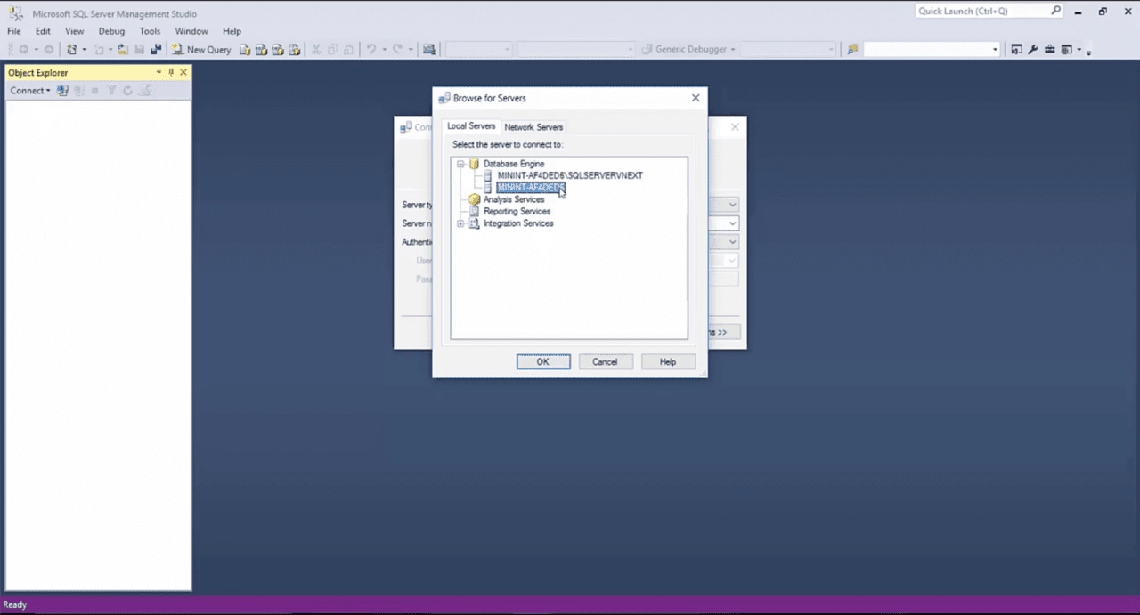
Task: Click OK in Browse for Servers
Action: pos(543,362)
